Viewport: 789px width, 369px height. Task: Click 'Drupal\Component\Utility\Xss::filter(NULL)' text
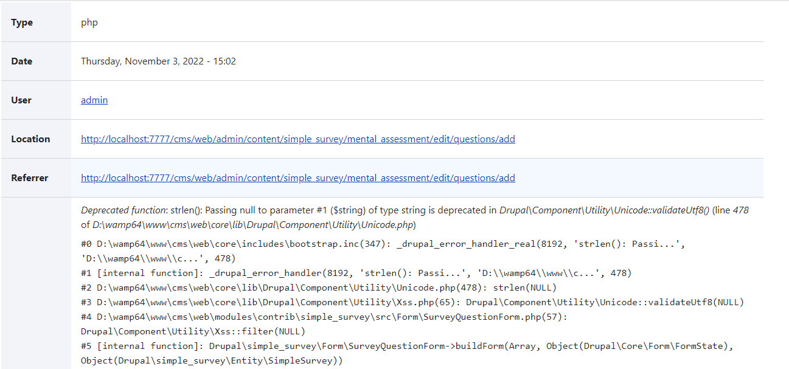tap(193, 331)
